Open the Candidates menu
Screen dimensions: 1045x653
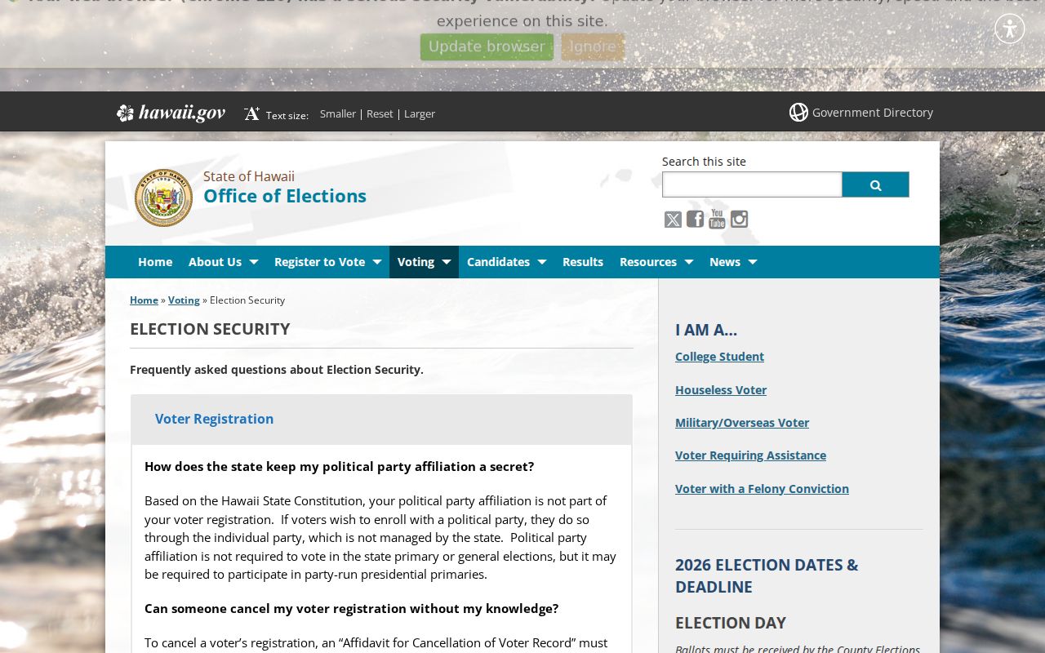pos(498,262)
